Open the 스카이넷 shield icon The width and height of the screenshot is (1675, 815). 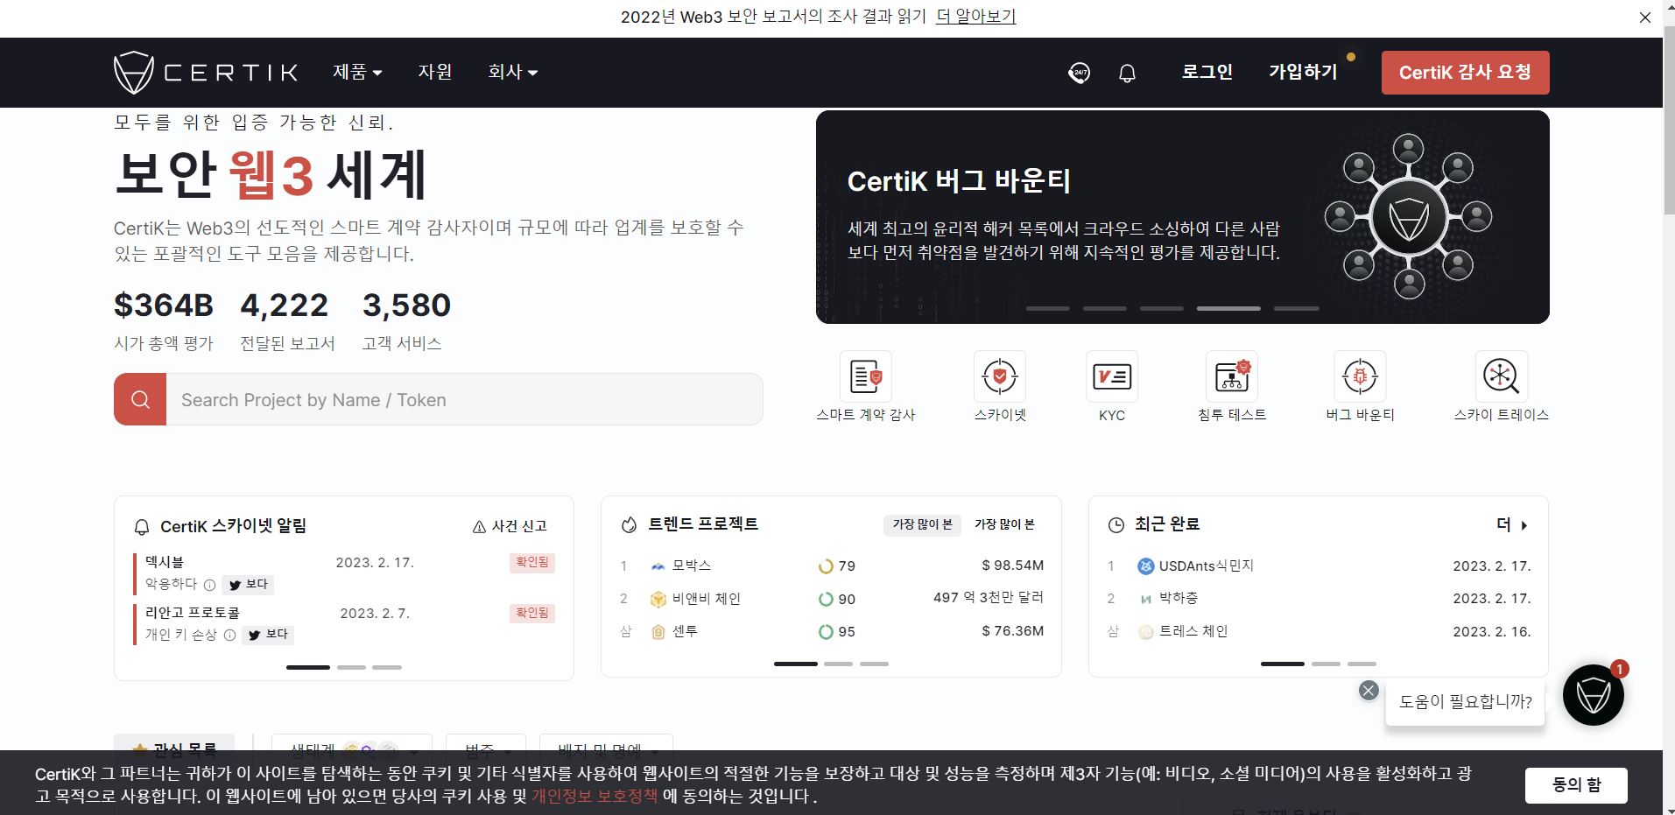point(1000,376)
